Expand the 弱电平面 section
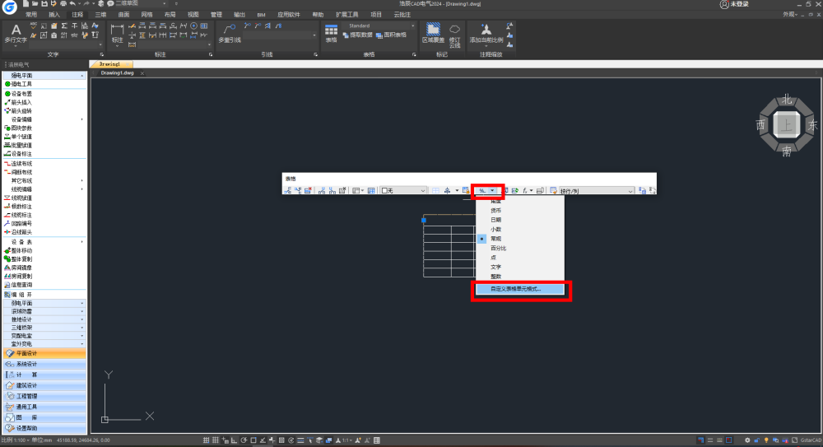The image size is (823, 447). [x=44, y=303]
